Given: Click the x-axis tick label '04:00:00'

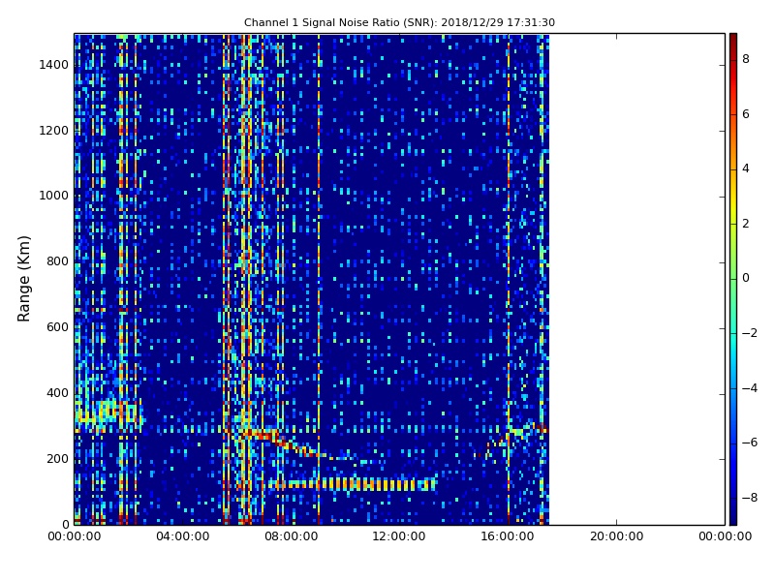Looking at the screenshot, I should pyautogui.click(x=183, y=536).
